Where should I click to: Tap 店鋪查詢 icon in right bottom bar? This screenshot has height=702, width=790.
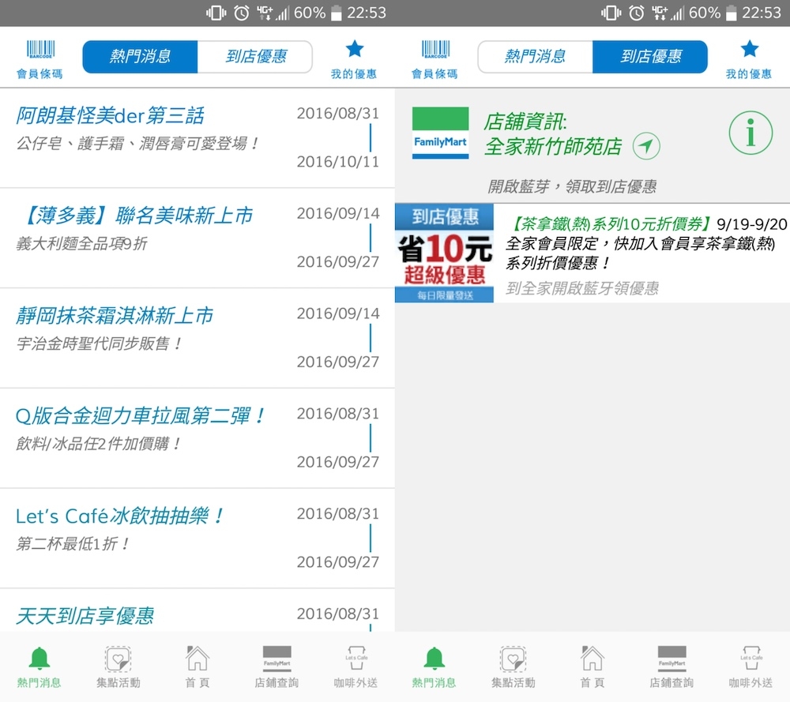coord(671,659)
